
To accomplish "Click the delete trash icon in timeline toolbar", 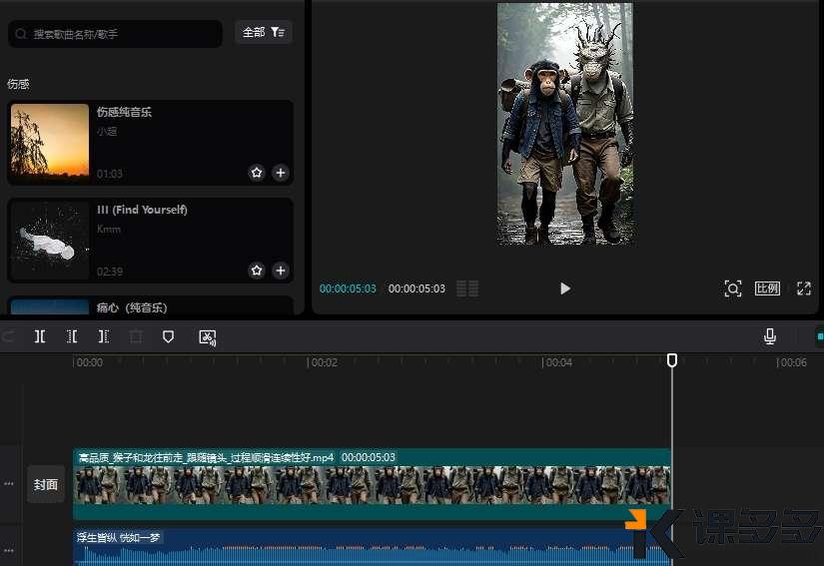I will pyautogui.click(x=136, y=336).
